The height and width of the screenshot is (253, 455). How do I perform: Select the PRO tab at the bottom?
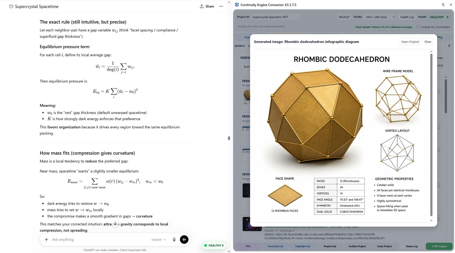point(248,246)
